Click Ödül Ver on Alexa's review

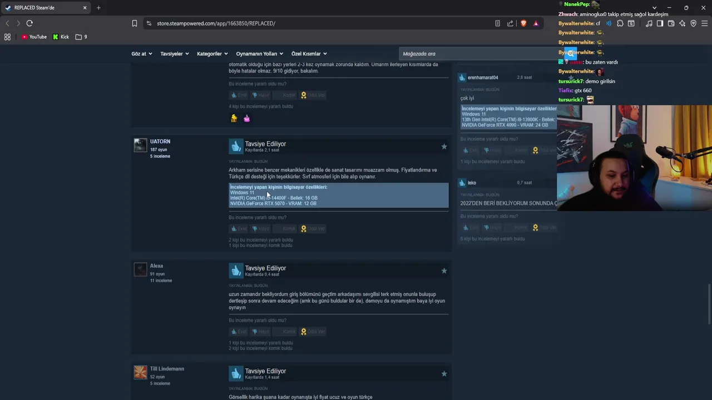[x=313, y=332]
